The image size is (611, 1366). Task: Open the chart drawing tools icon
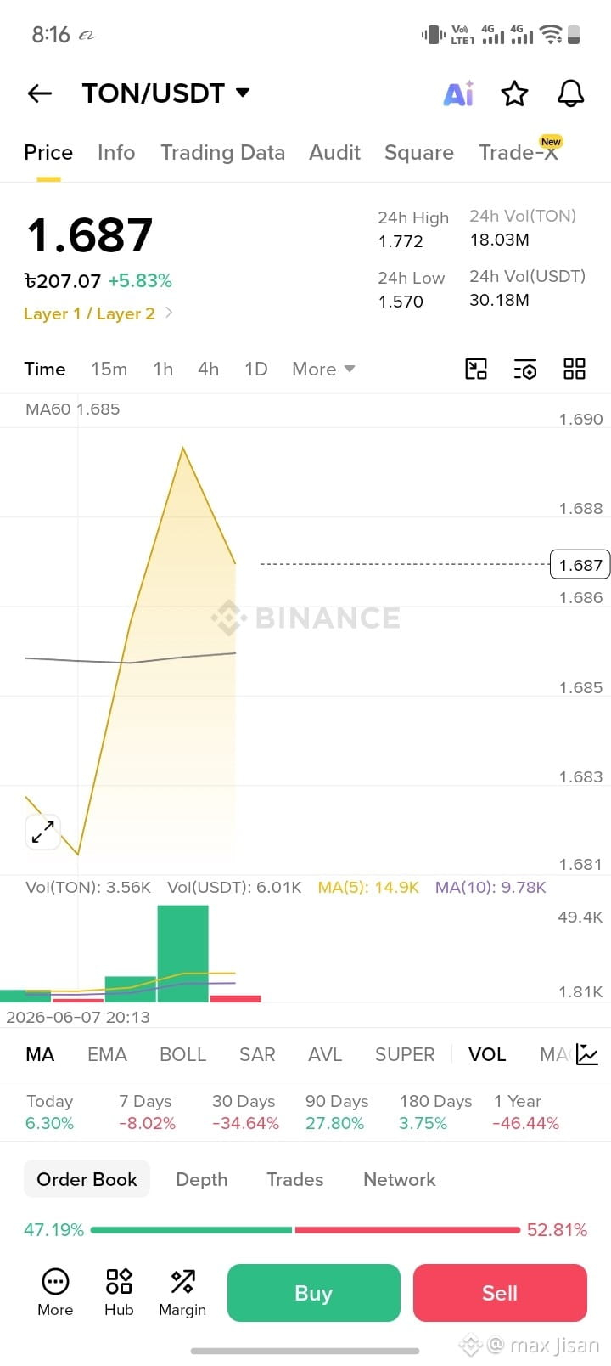(x=476, y=369)
